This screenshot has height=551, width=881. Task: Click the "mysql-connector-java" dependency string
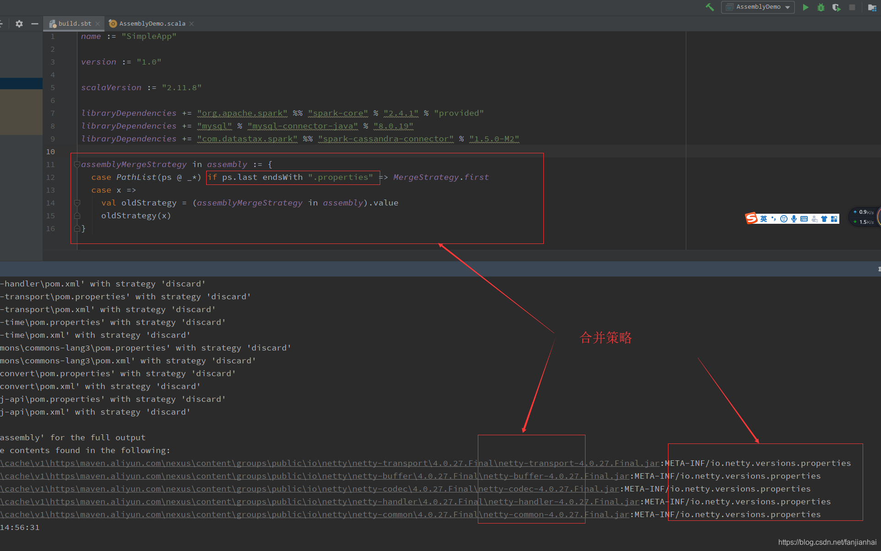coord(303,126)
